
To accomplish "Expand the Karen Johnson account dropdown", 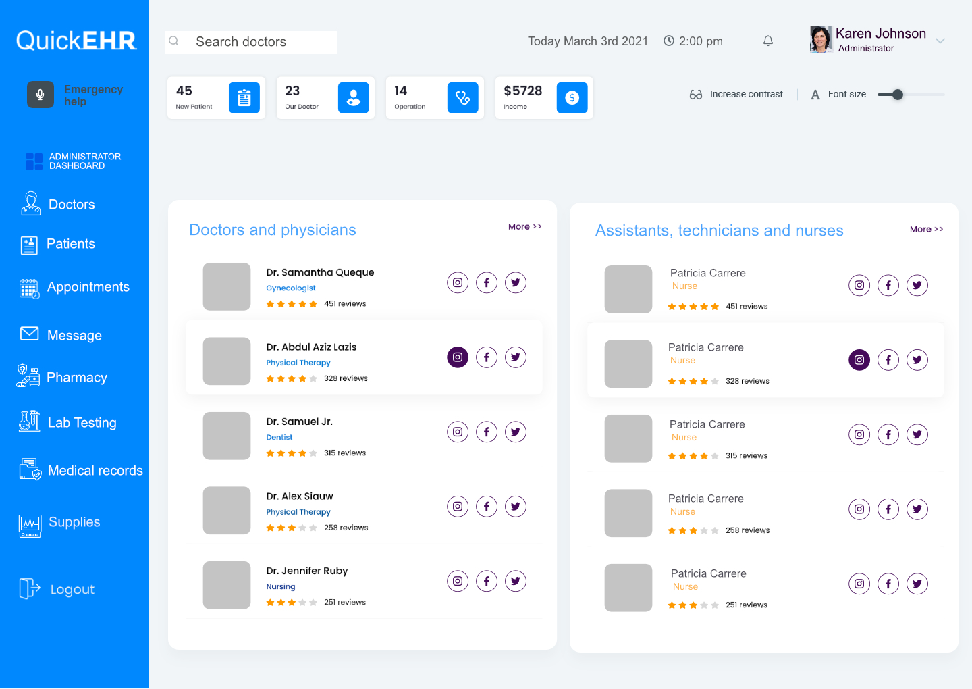I will click(940, 41).
